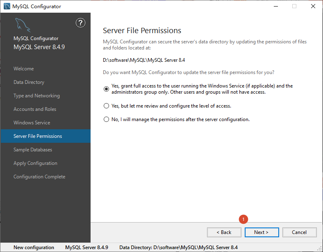
Task: Select 'Yes, grant full access' radio option
Action: point(106,89)
